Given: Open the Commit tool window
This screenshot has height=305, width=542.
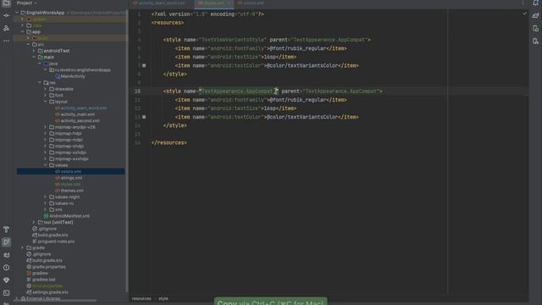Looking at the screenshot, I should [6, 15].
